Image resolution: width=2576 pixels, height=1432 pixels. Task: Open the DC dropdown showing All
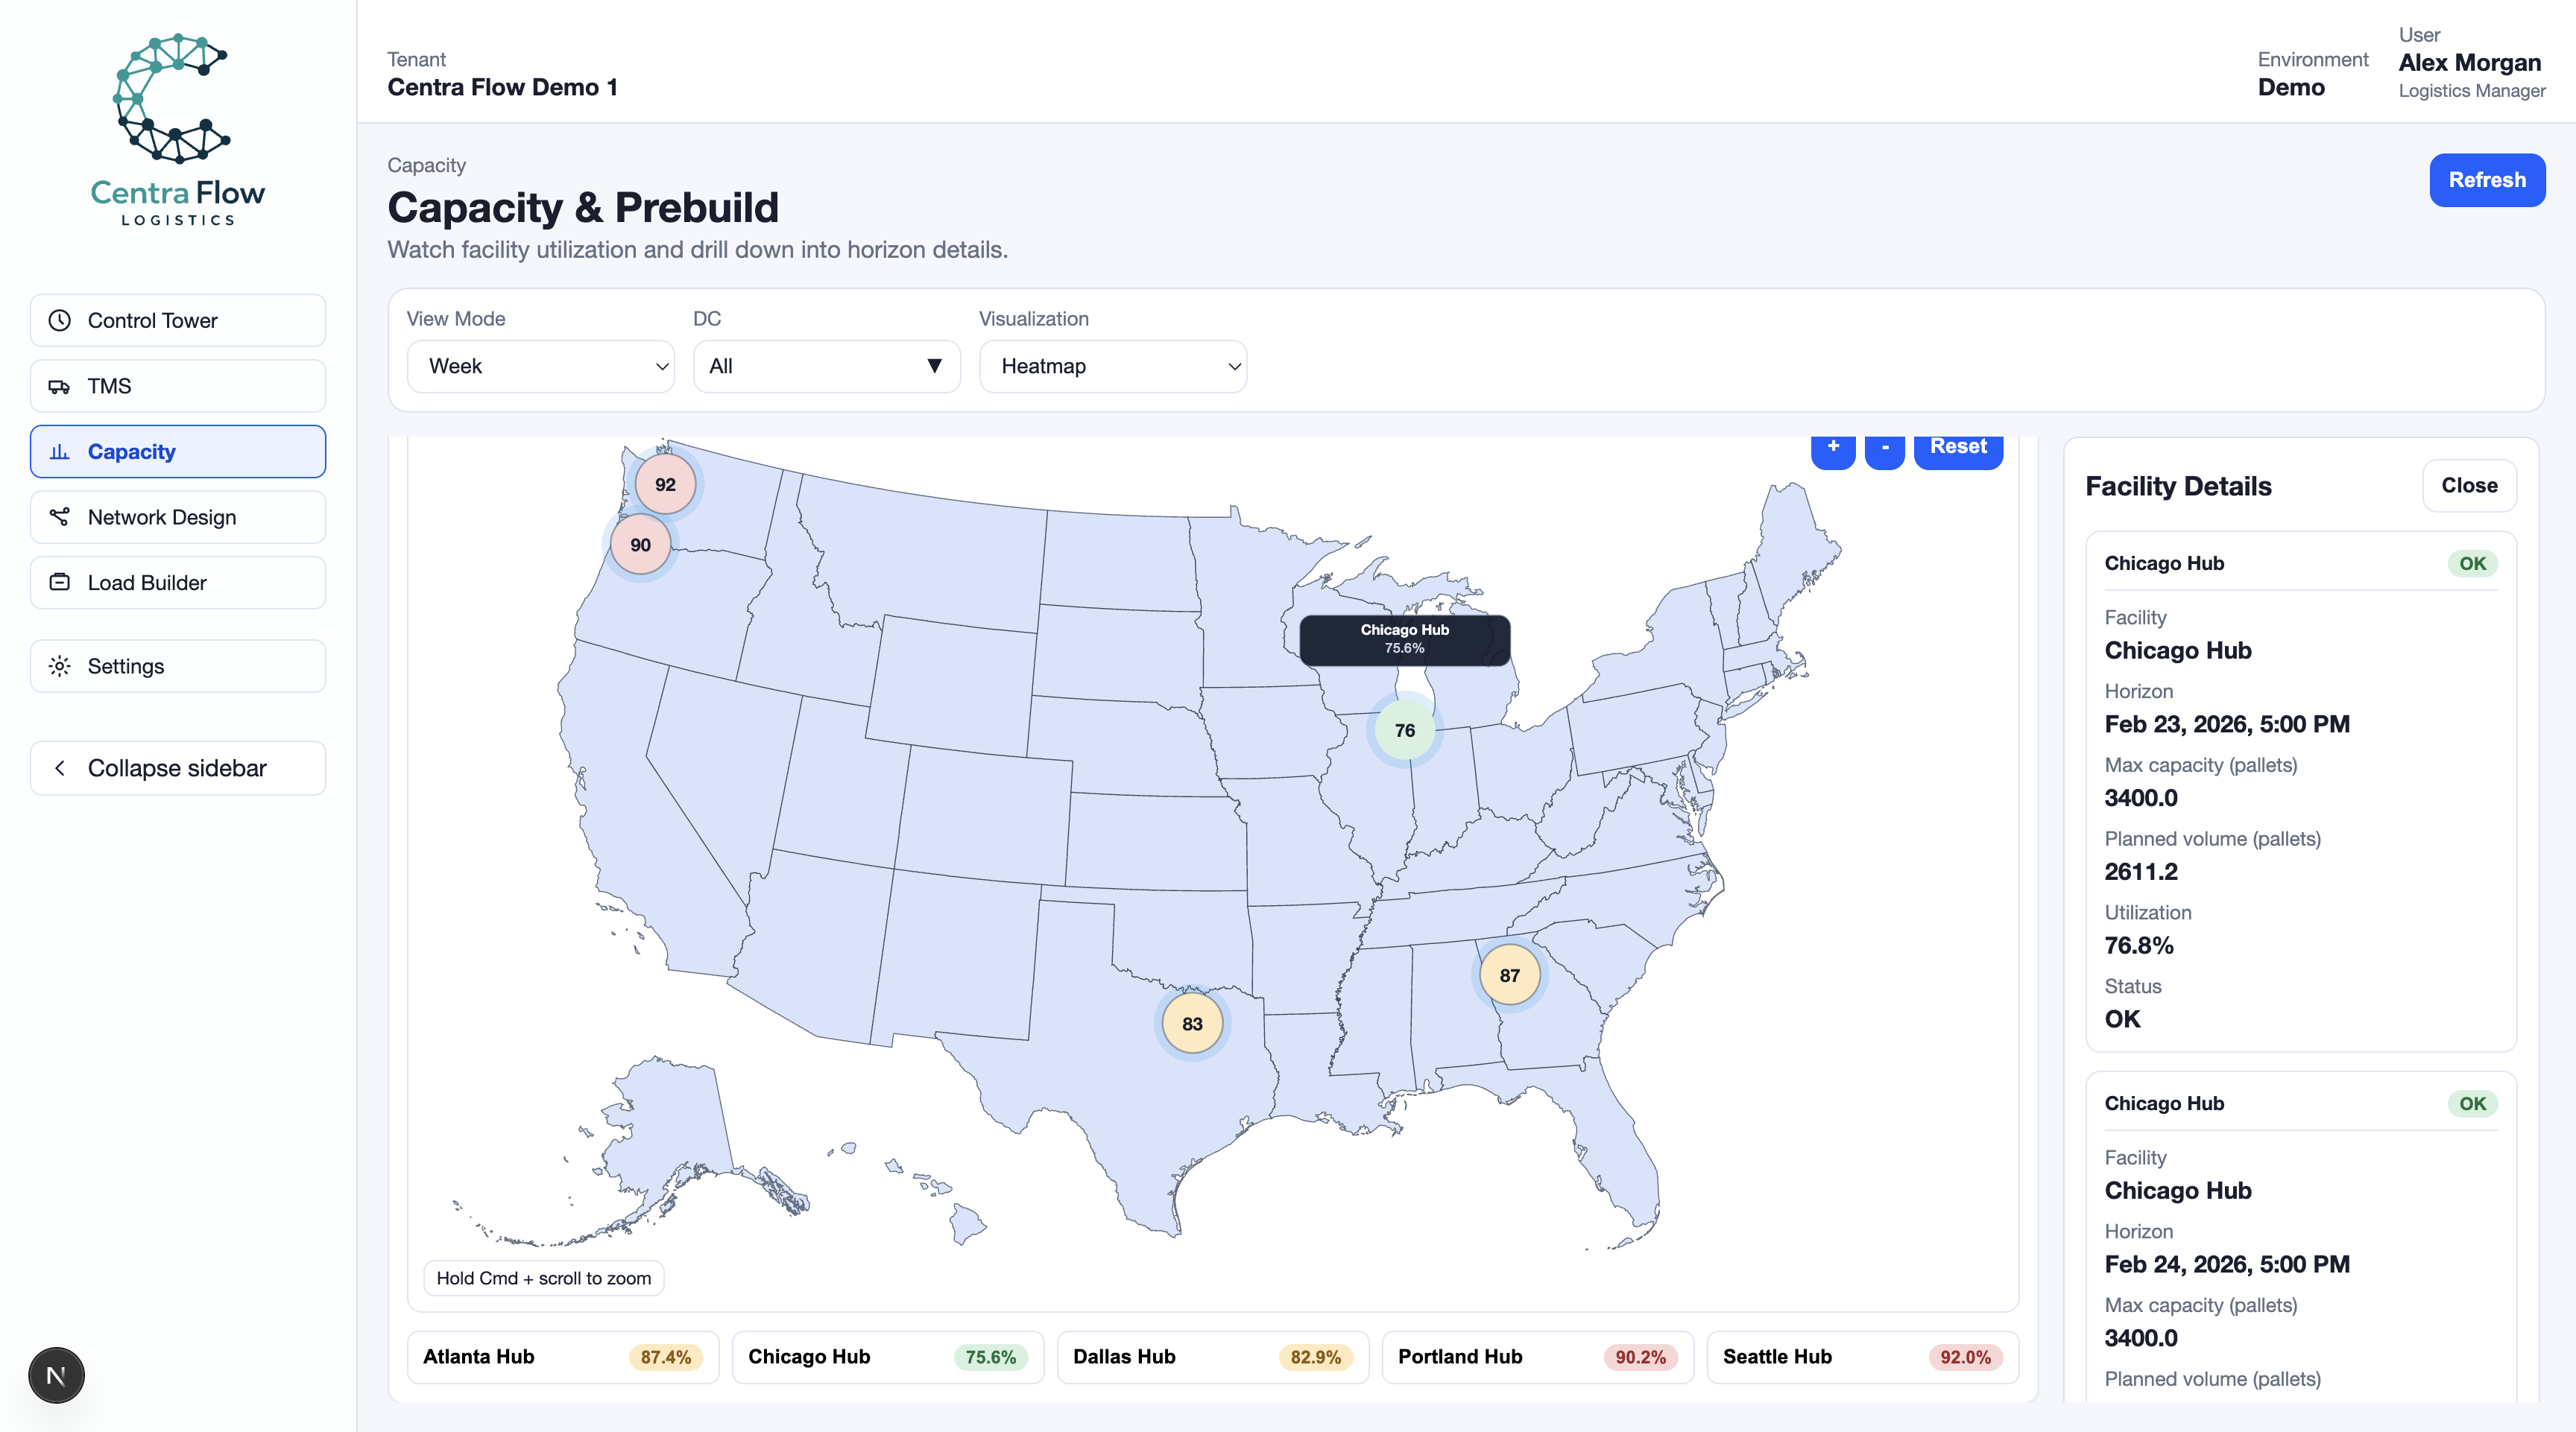[826, 366]
